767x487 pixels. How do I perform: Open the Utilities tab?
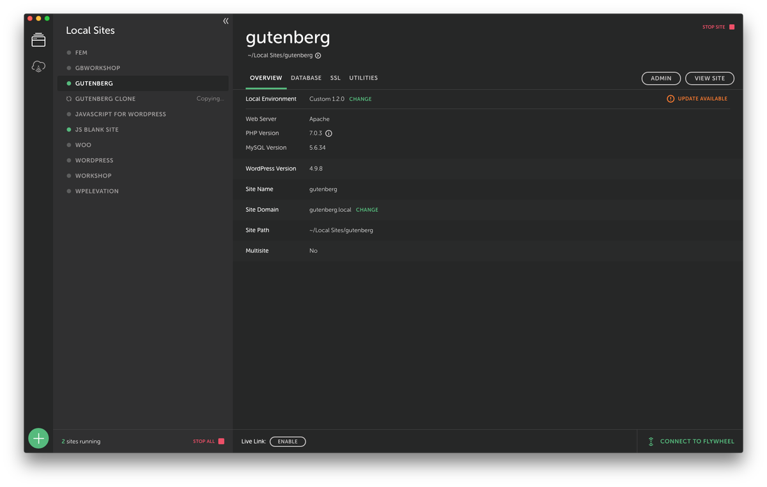click(x=364, y=78)
